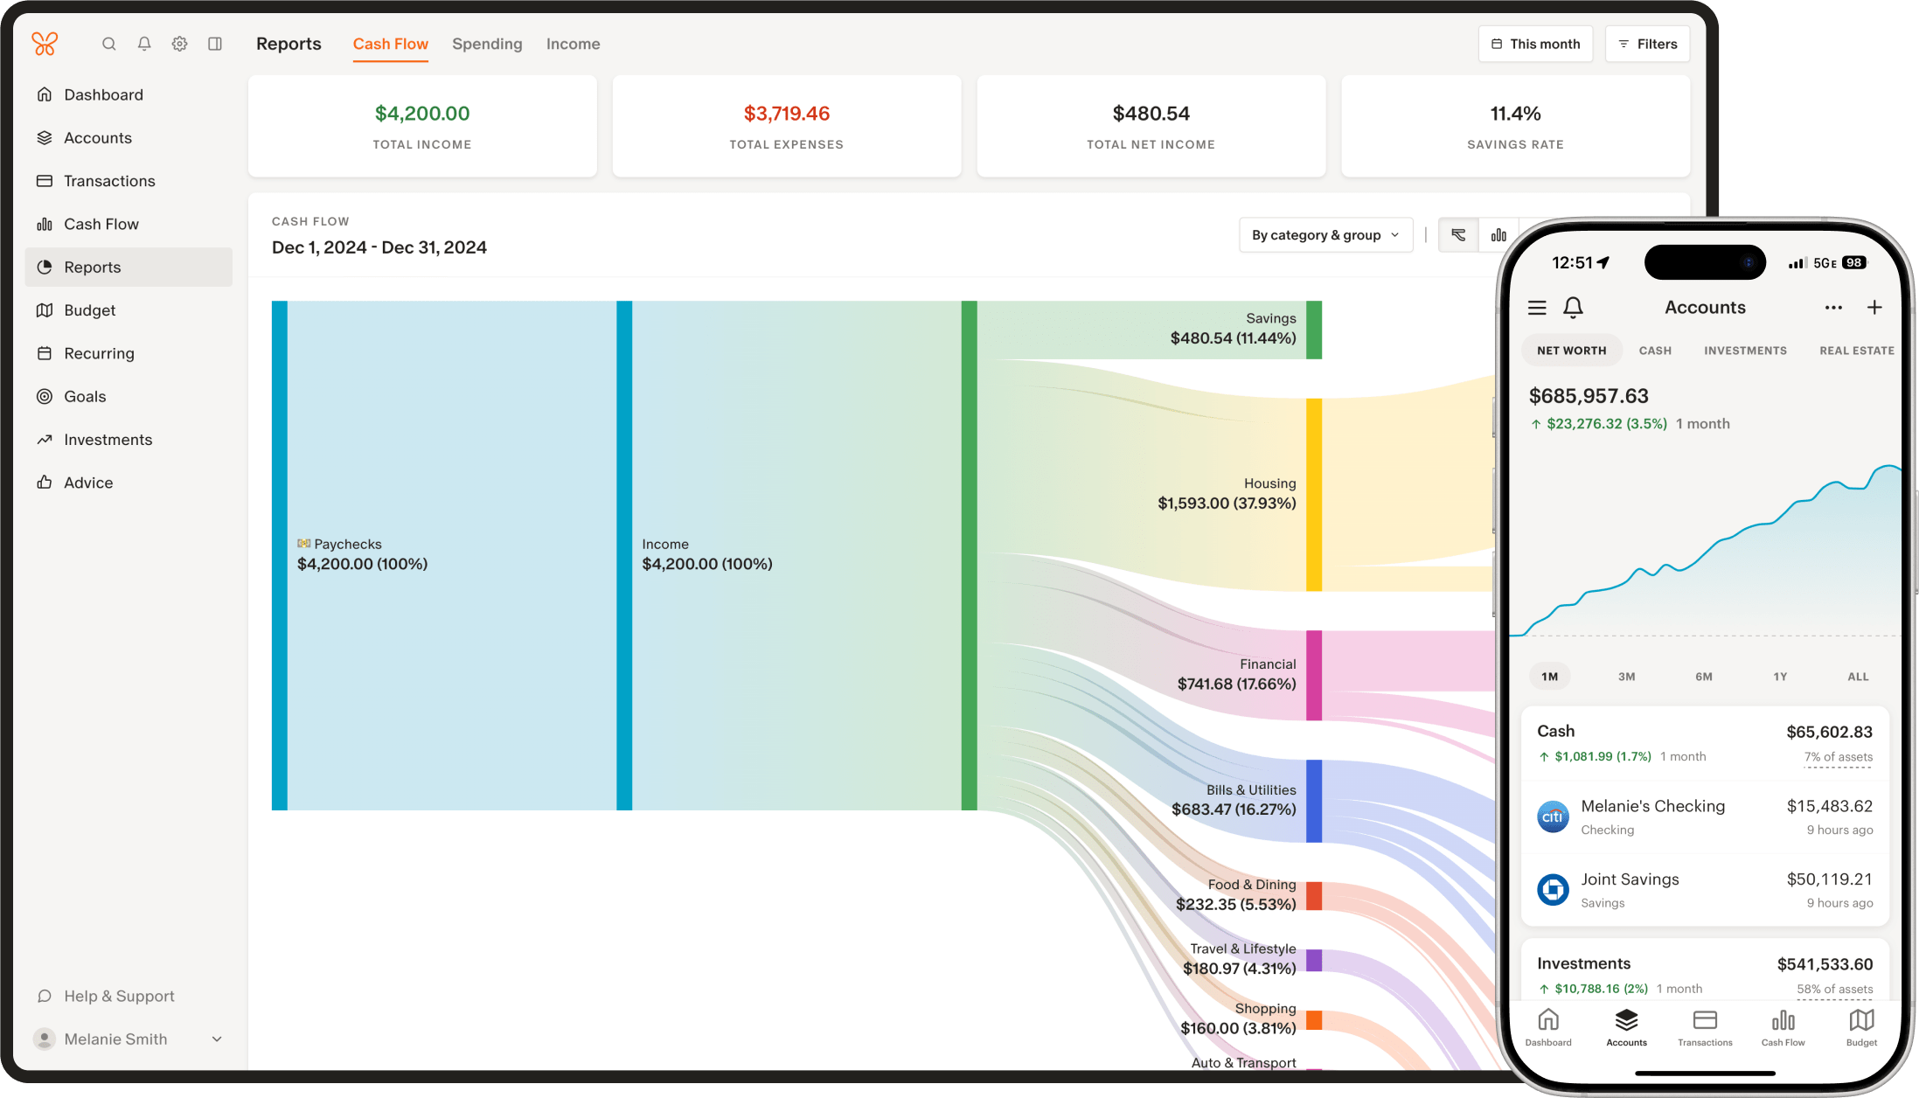Viewport: 1919px width, 1098px height.
Task: Click the yellow Housing node bar
Action: point(1313,495)
